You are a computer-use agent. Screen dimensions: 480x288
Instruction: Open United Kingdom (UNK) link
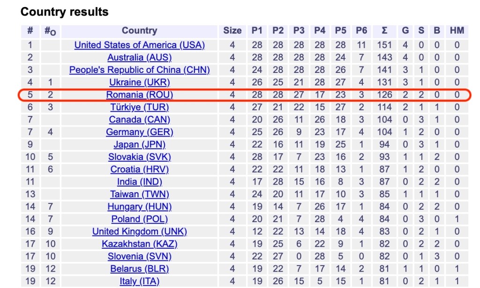click(139, 231)
